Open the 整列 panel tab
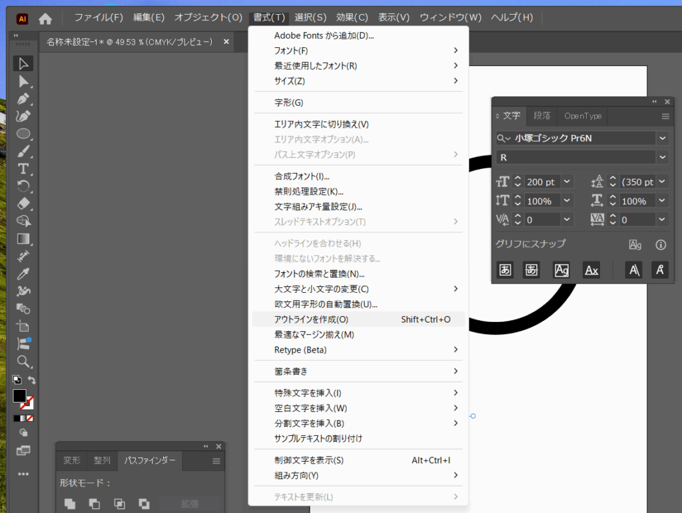This screenshot has height=513, width=682. [x=102, y=460]
